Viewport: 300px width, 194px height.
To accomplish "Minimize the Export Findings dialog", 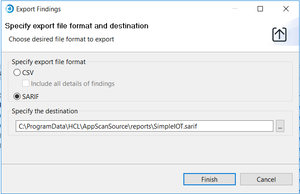I will coord(235,9).
